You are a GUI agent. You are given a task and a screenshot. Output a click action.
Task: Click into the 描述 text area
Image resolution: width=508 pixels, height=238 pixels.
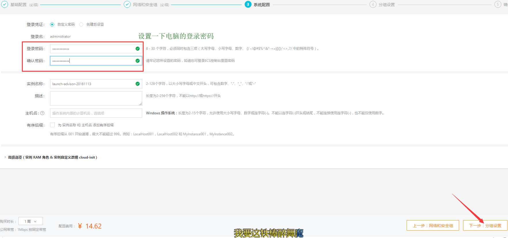pos(96,98)
